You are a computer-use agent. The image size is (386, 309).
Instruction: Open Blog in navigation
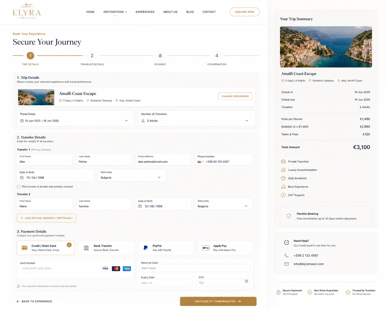tap(190, 12)
